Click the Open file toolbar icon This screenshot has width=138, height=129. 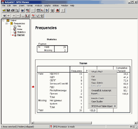point(4,10)
